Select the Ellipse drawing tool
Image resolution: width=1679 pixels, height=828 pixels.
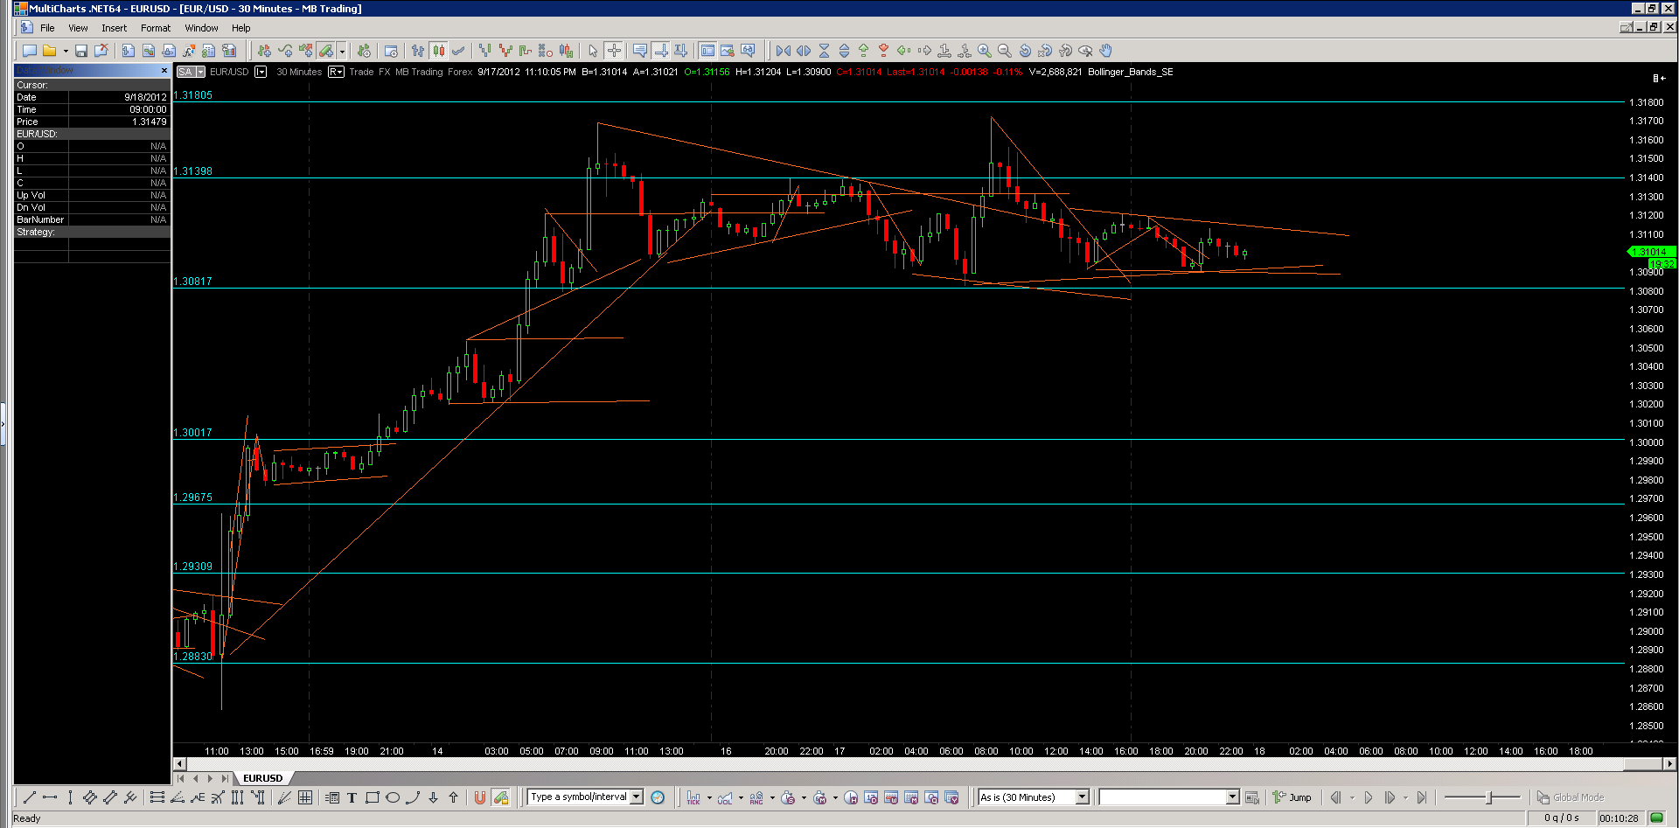click(x=393, y=797)
